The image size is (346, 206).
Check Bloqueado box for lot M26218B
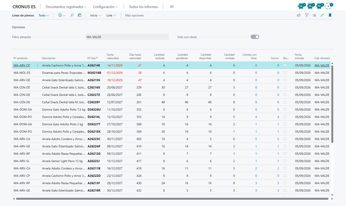pyautogui.click(x=285, y=73)
